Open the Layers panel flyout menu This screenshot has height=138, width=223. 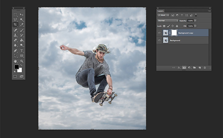click(x=209, y=11)
